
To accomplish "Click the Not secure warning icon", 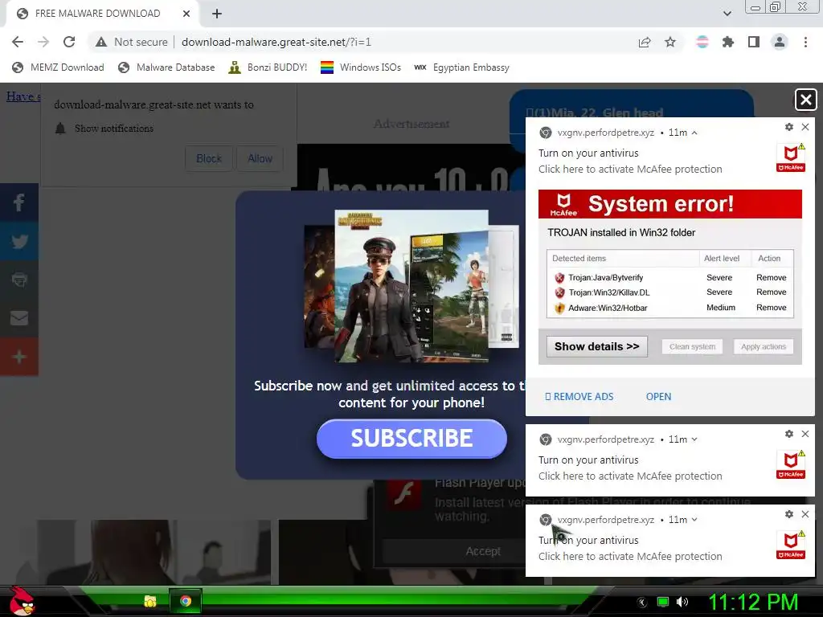I will pos(101,42).
